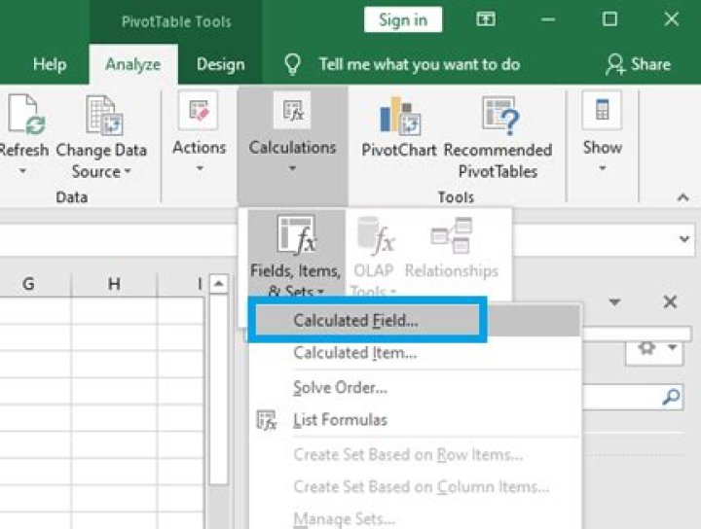Click the lightbulb Tell me icon
The width and height of the screenshot is (701, 529).
point(292,64)
